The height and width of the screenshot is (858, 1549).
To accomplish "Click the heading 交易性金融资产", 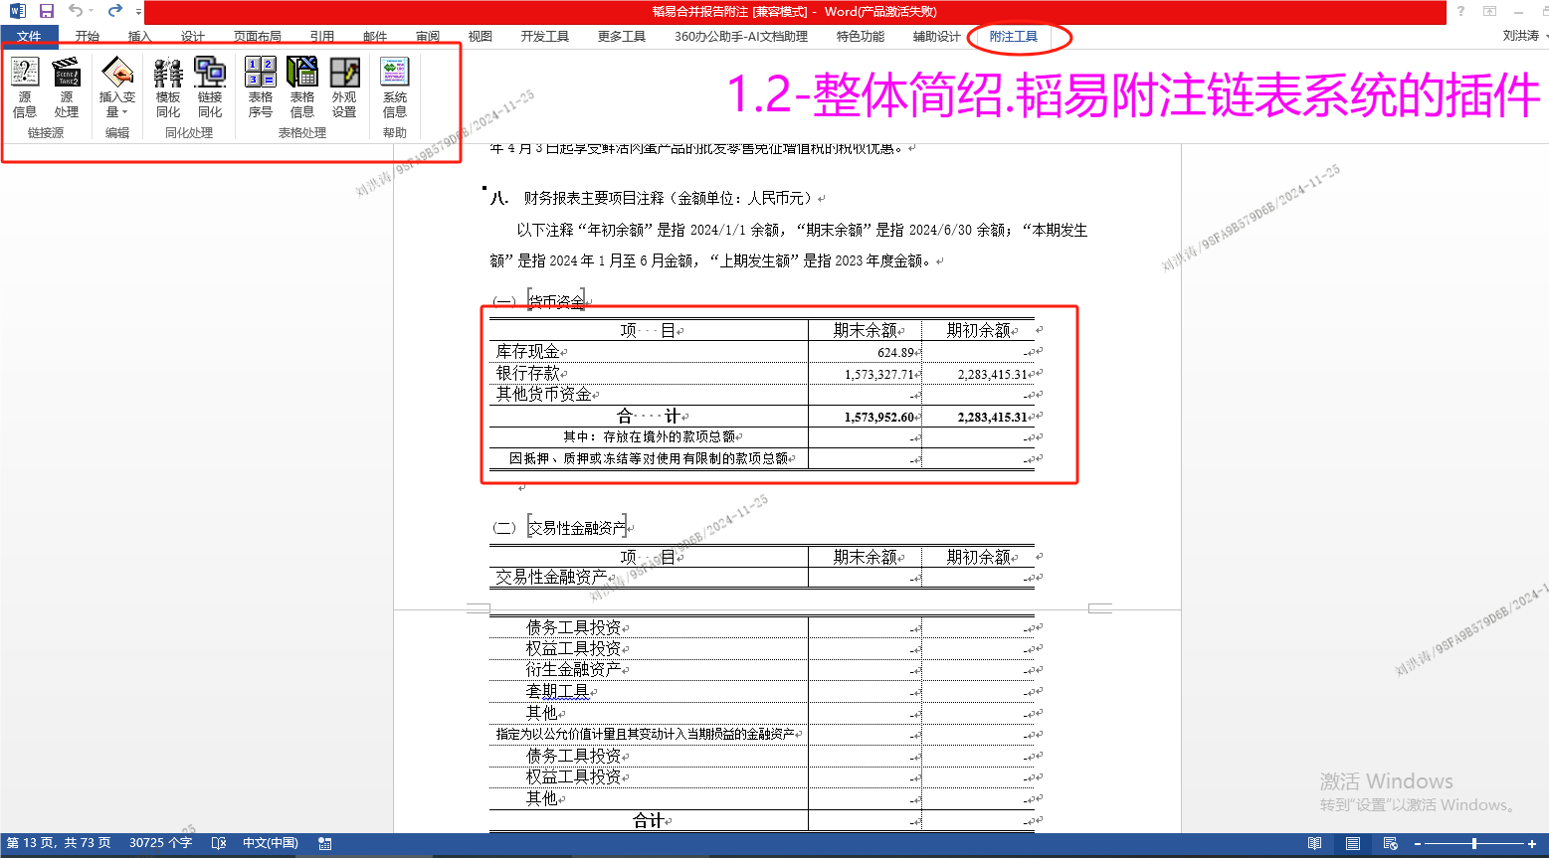I will click(577, 528).
